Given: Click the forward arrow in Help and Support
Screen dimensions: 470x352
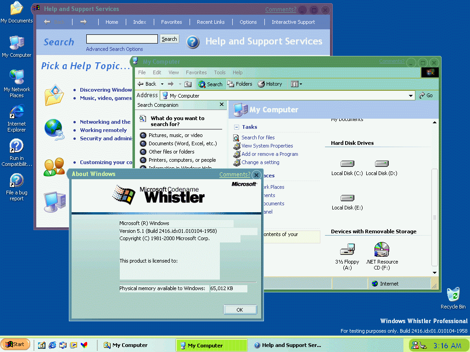Looking at the screenshot, I should click(x=84, y=22).
